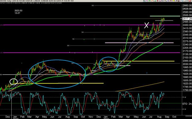Click the 2380.00 price axis label
The height and width of the screenshot is (119, 192).
coord(187,32)
